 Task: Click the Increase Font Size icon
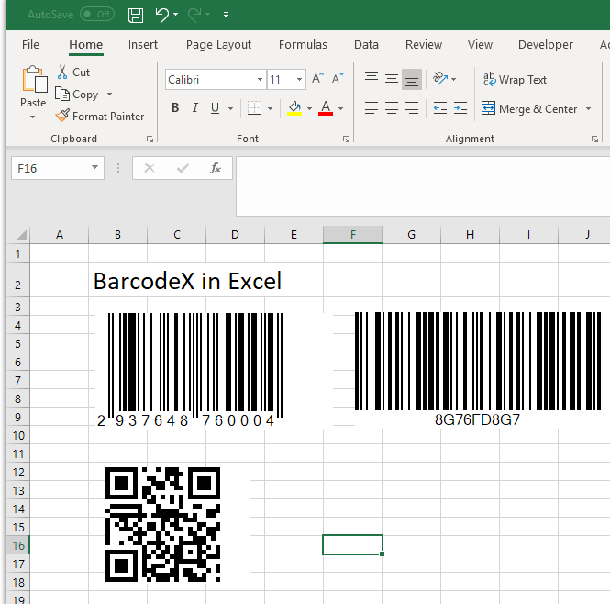click(x=317, y=80)
